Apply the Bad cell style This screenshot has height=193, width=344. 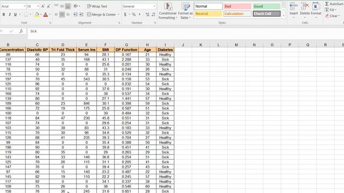(x=238, y=6)
